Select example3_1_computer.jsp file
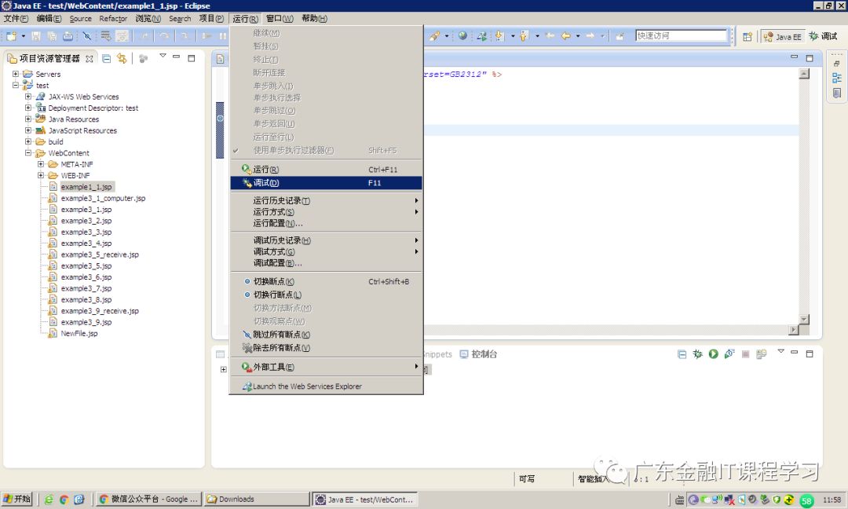Screen dimensions: 848x509 coord(103,198)
